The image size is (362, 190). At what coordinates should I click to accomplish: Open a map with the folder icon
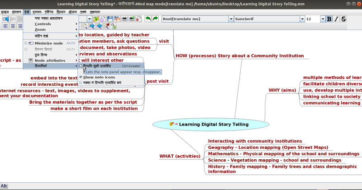[x=96, y=19]
